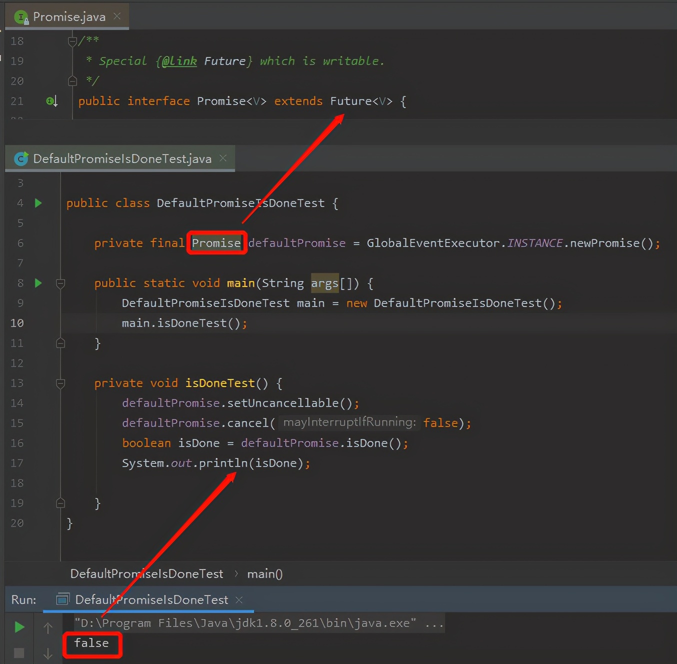Click newPromise() call on line 6
The height and width of the screenshot is (664, 677).
click(611, 243)
